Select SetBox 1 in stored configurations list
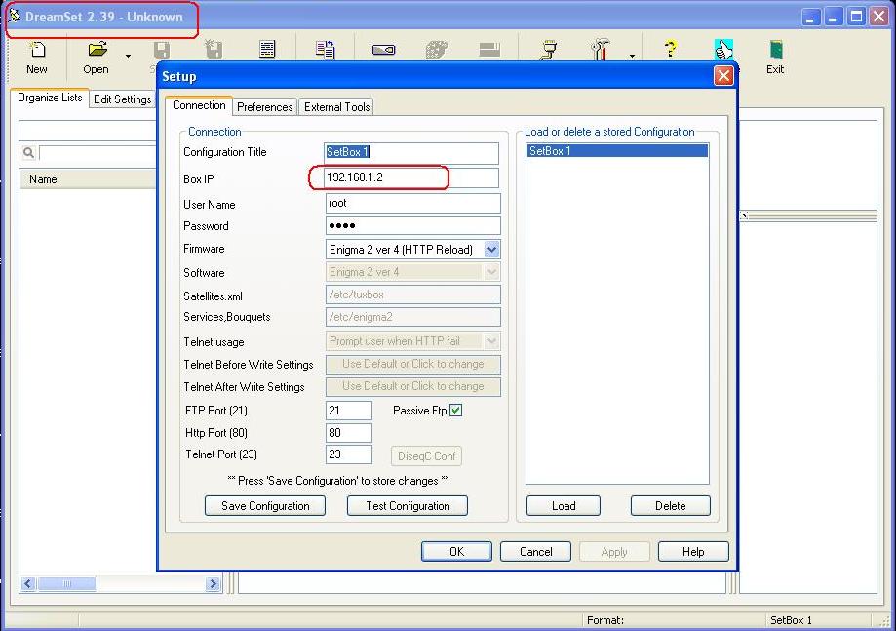 pyautogui.click(x=617, y=151)
